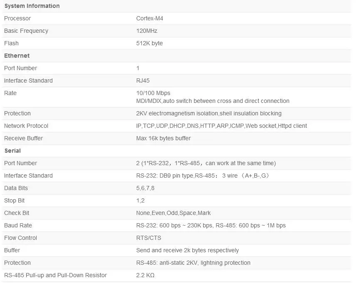356x283 pixels.
Task: Click the Network Protocol row label
Action: (26, 126)
